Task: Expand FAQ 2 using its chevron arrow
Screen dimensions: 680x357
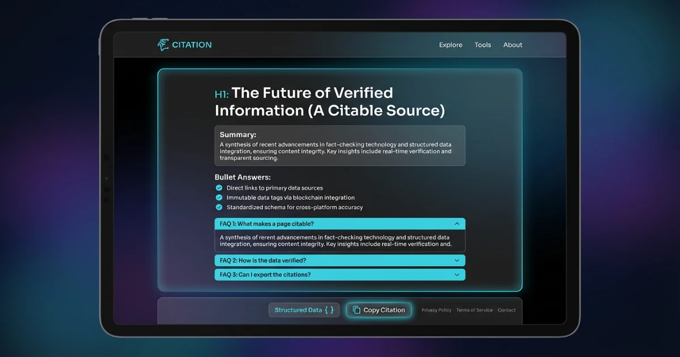Action: (x=457, y=261)
